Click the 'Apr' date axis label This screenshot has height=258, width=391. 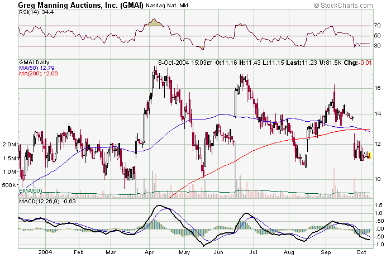[149, 252]
